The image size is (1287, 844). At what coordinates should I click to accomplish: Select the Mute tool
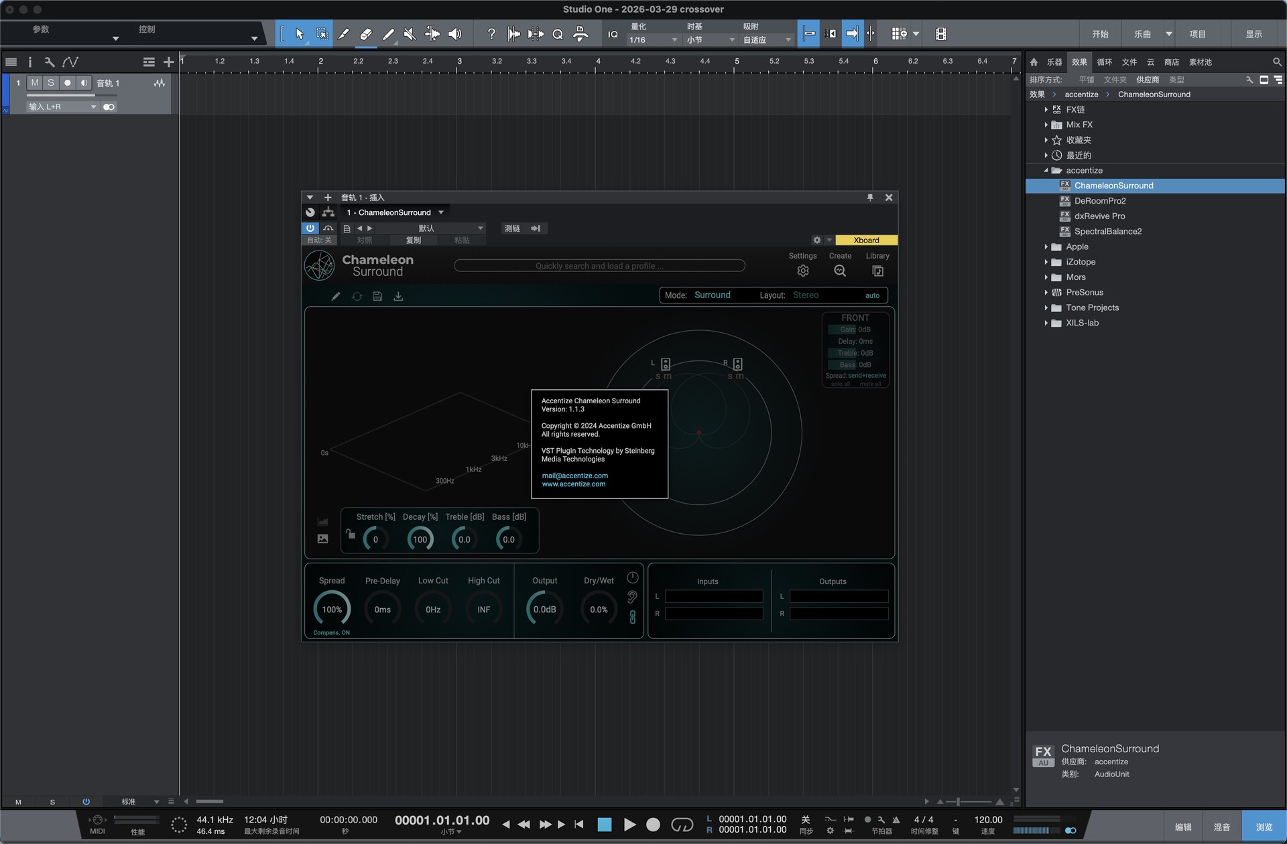pos(410,34)
